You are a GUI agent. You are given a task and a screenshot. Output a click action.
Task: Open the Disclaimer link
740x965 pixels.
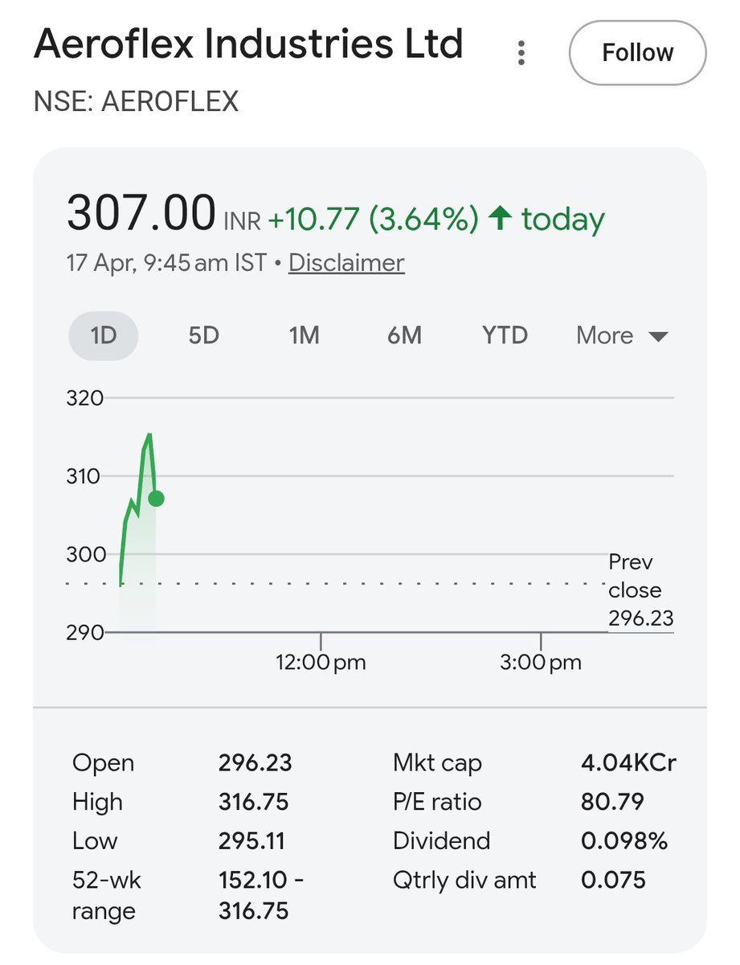pyautogui.click(x=346, y=263)
